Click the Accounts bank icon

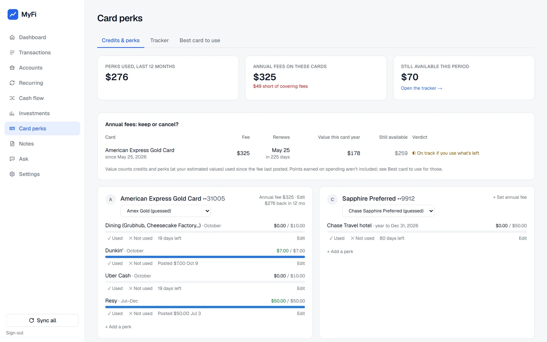(x=12, y=68)
